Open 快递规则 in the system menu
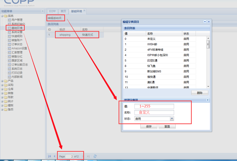This screenshot has width=237, height=161. point(17,36)
